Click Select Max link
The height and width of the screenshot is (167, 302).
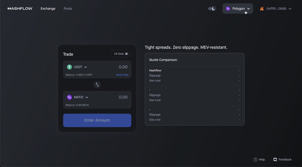(122, 75)
